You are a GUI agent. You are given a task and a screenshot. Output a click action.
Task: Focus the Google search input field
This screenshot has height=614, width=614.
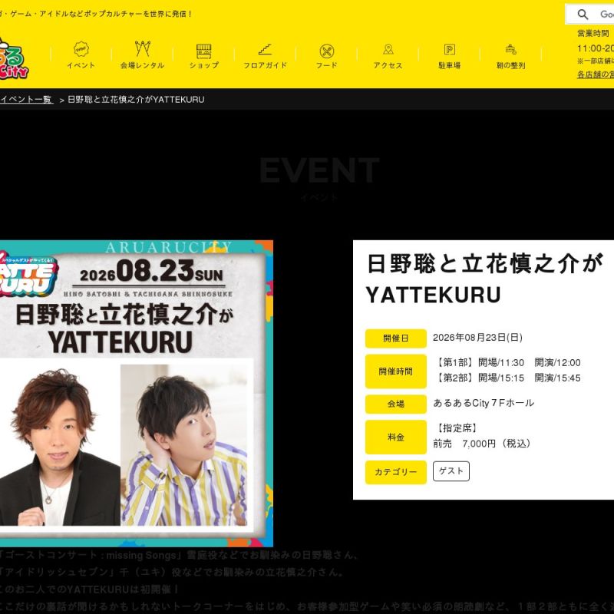pos(606,15)
